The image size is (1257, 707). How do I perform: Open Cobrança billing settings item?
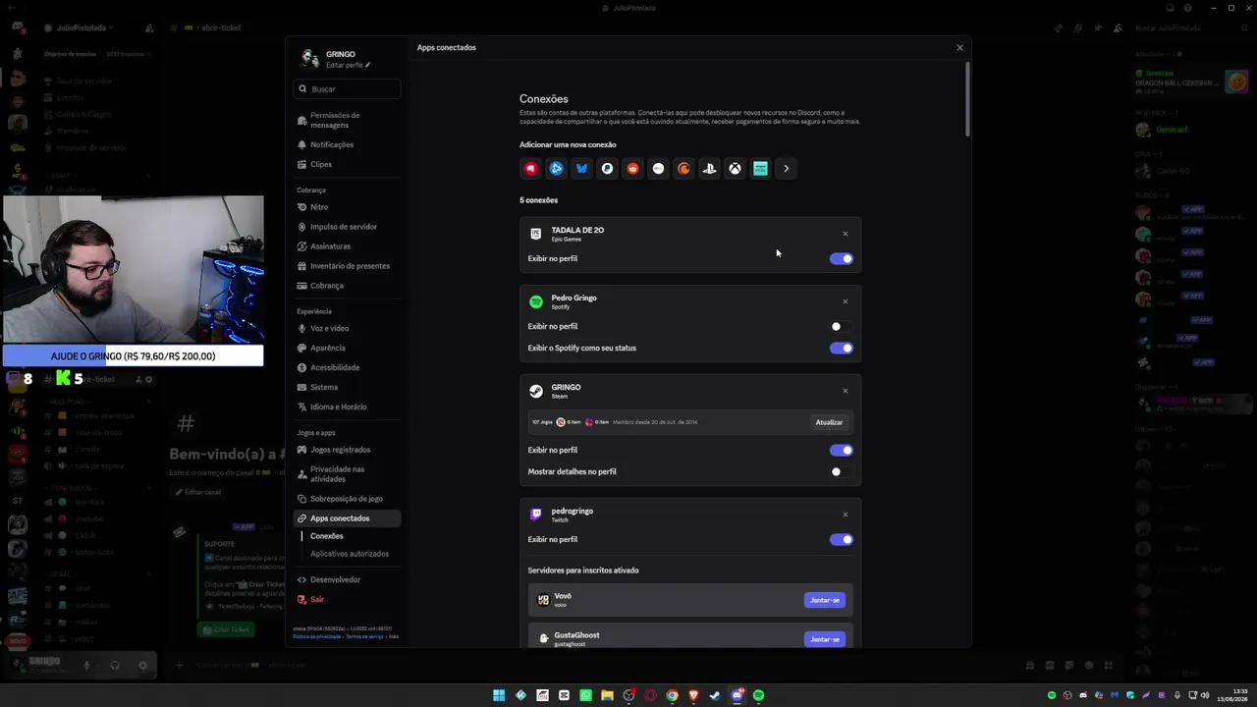pos(348,286)
